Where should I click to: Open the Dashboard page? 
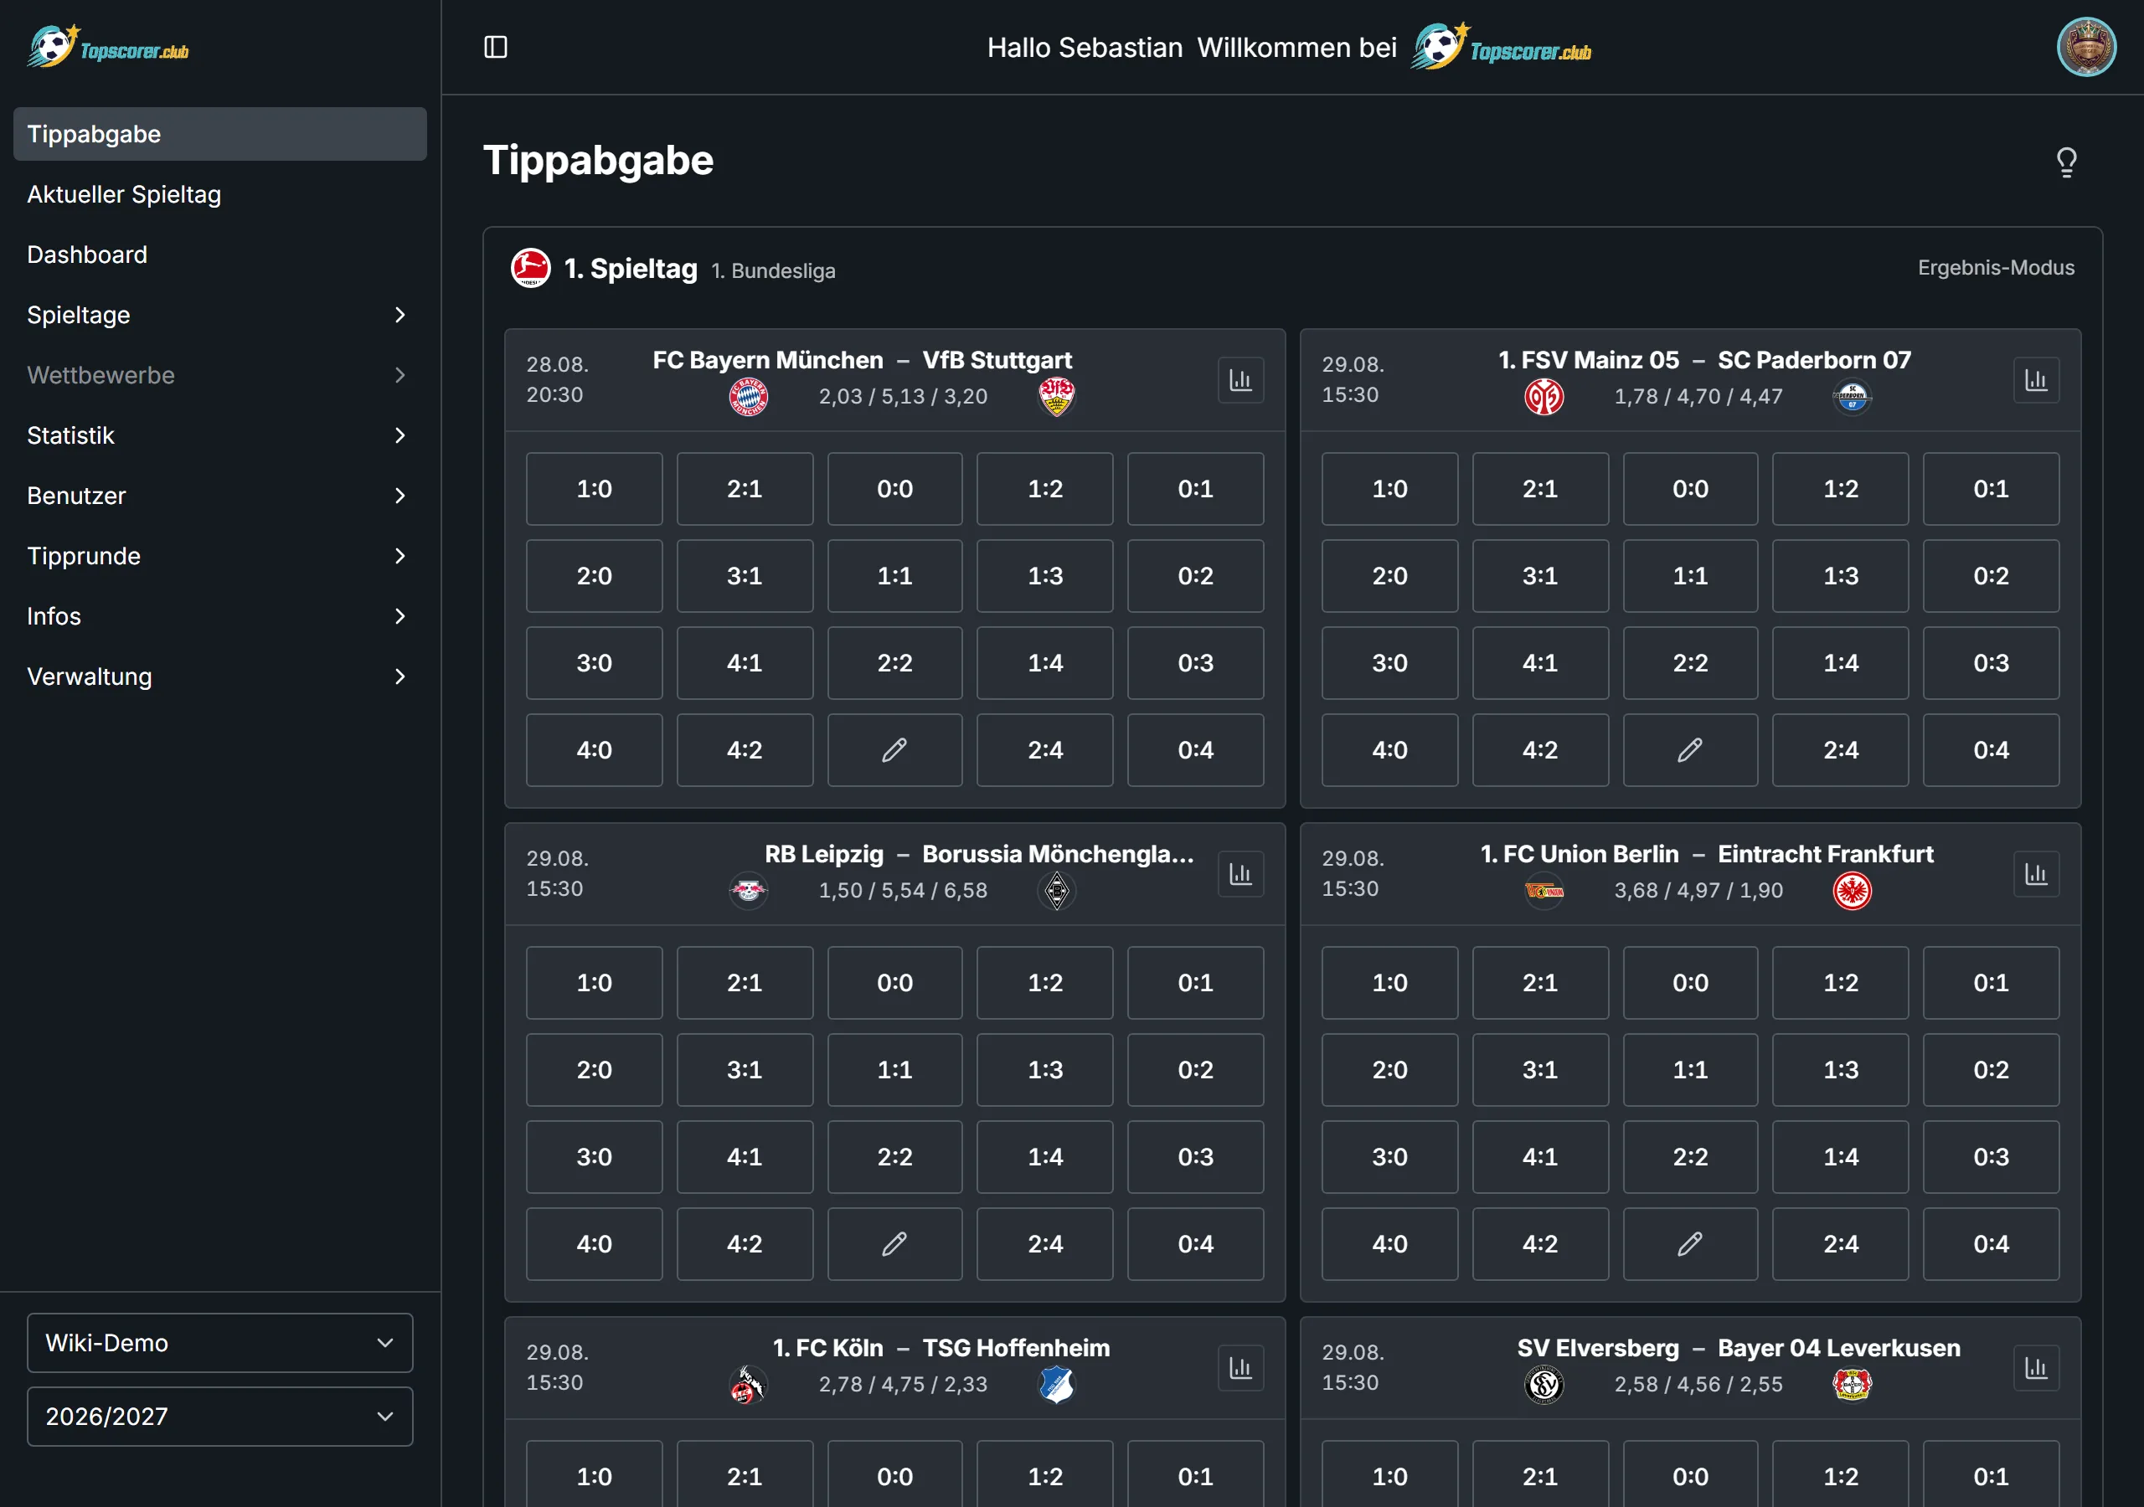pos(219,254)
